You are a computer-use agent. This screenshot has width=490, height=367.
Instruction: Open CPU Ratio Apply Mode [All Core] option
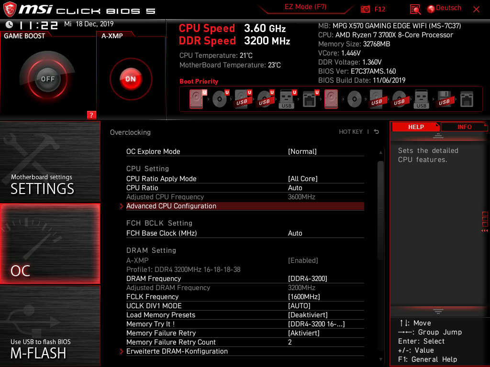[x=303, y=179]
